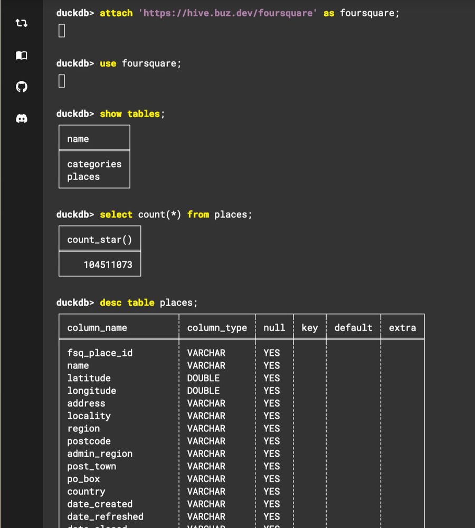The image size is (475, 528).
Task: Click the foursquare URL in attach command
Action: (x=227, y=13)
